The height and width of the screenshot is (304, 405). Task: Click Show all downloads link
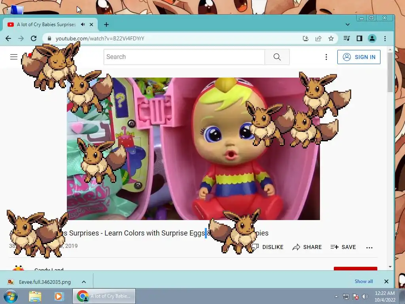pyautogui.click(x=363, y=281)
